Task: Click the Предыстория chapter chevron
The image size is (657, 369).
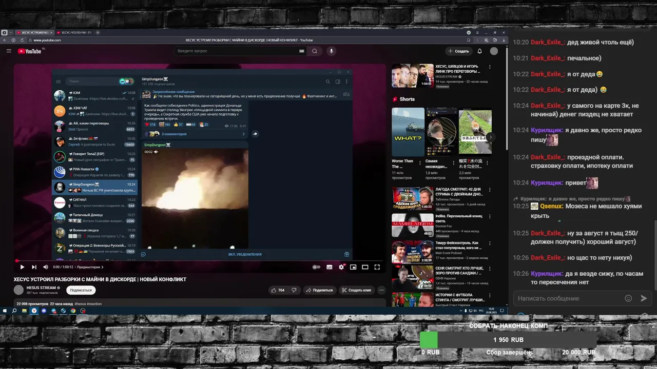Action: [x=102, y=267]
